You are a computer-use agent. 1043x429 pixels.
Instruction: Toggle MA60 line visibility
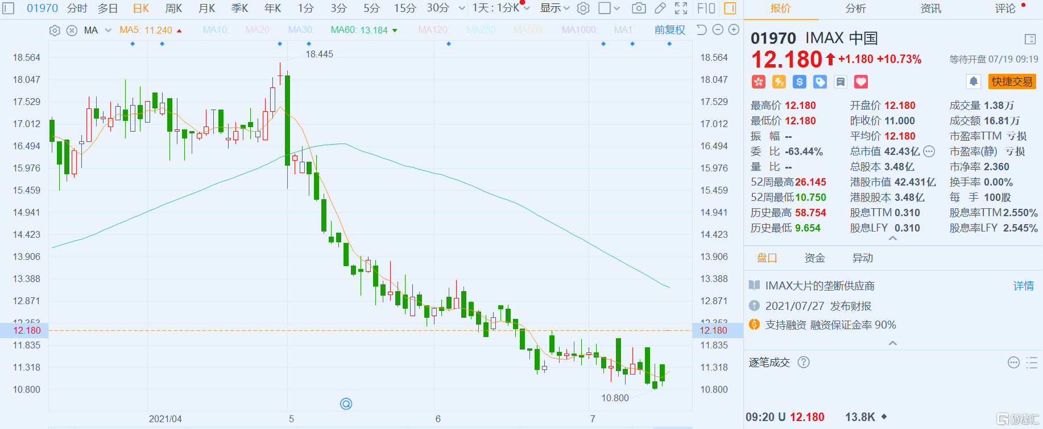[365, 30]
